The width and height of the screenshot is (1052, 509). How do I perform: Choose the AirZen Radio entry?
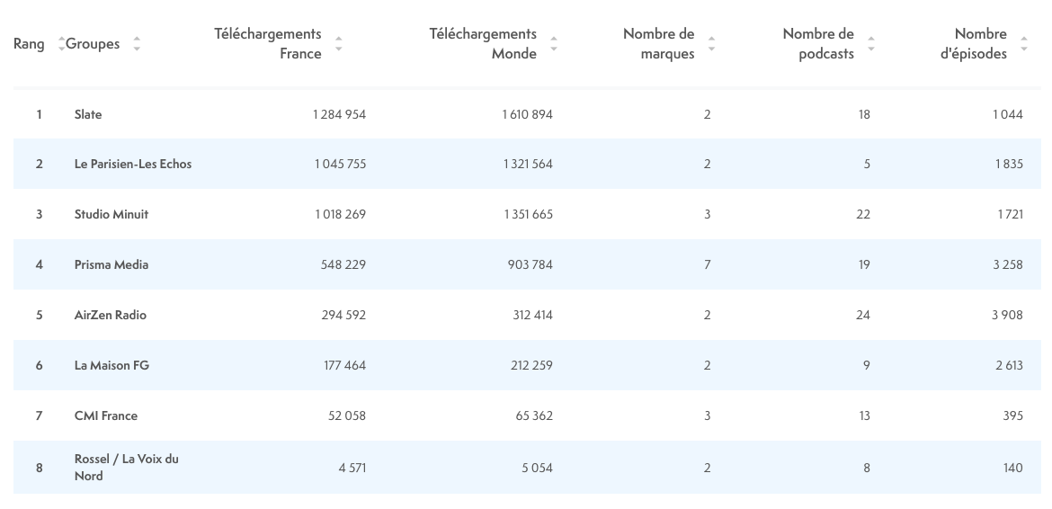110,316
